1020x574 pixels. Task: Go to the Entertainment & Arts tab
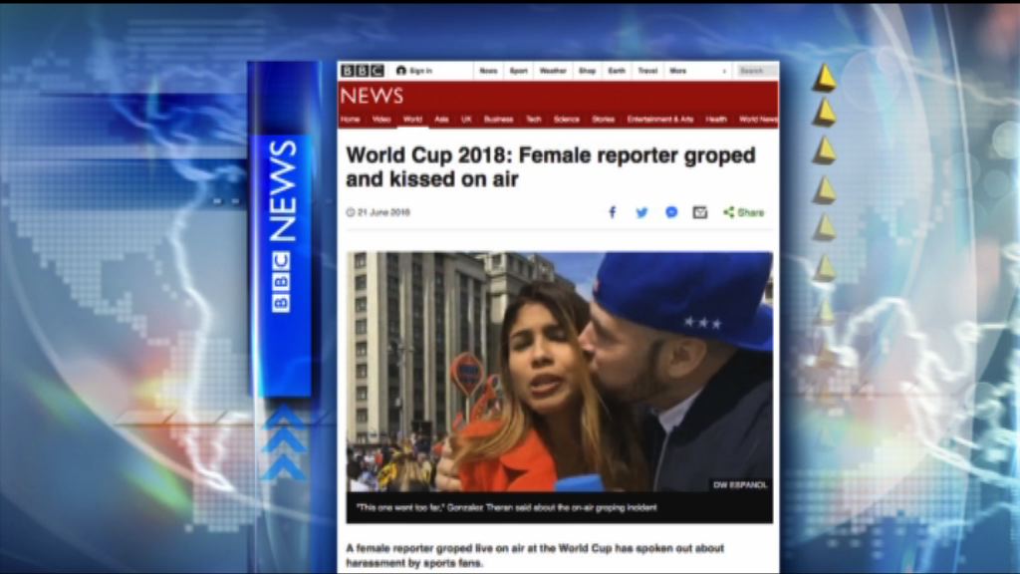click(659, 120)
